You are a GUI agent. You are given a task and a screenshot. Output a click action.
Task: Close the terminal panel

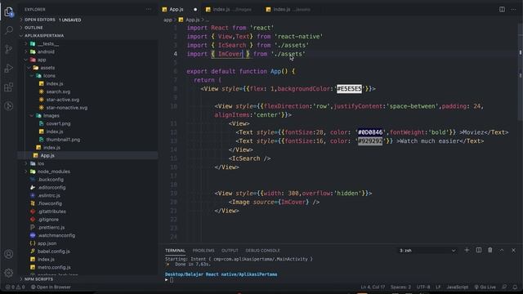point(514,250)
